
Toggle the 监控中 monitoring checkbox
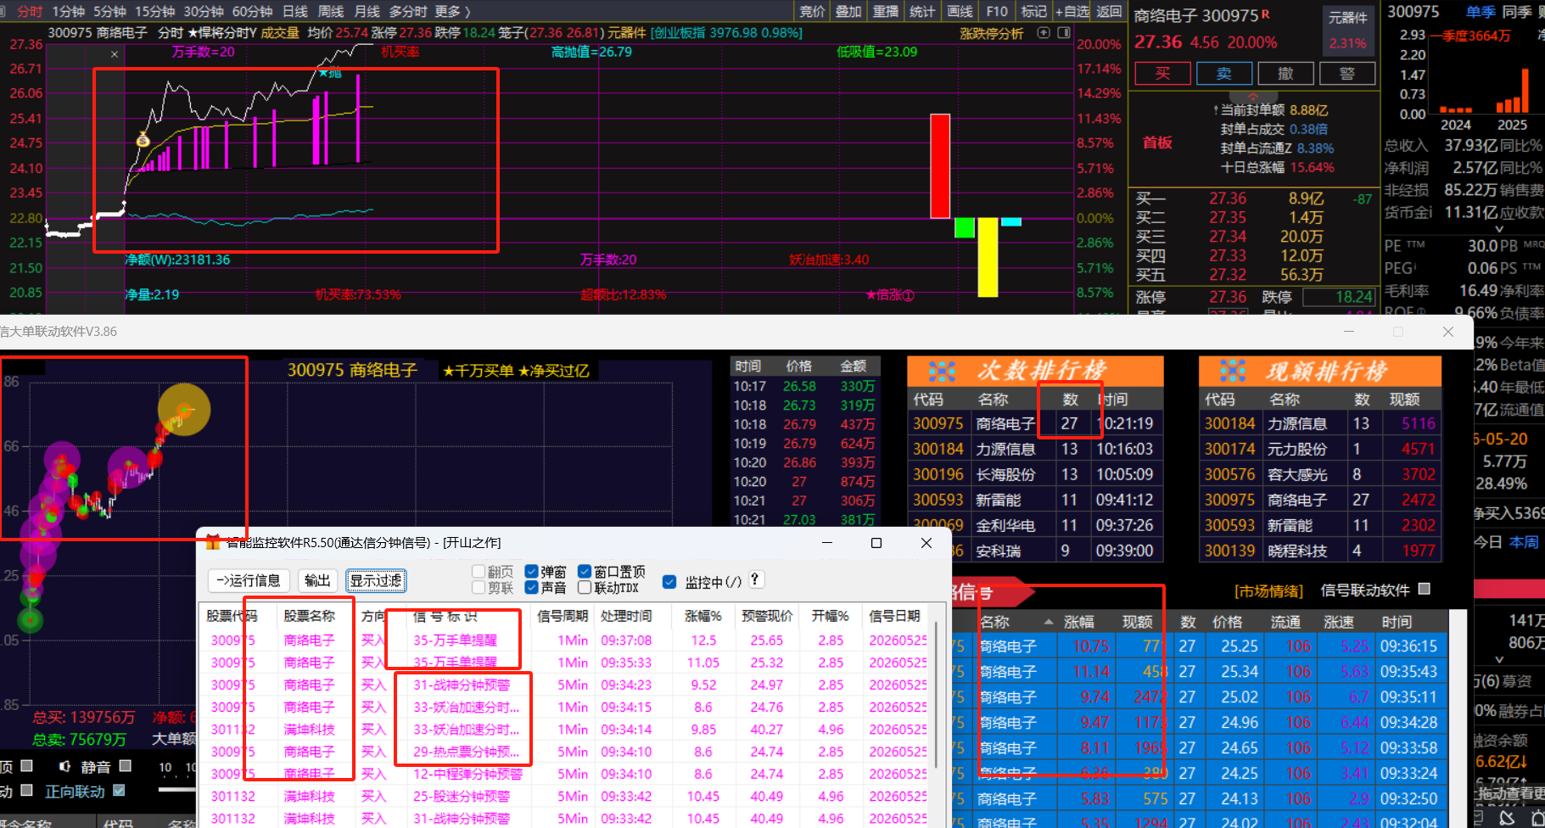click(669, 582)
